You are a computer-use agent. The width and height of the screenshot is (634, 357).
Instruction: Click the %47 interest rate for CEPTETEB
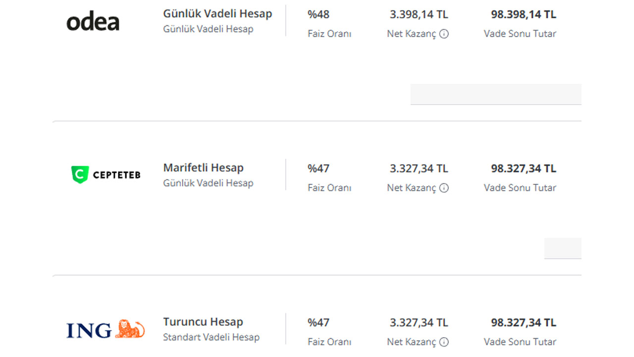(x=318, y=169)
